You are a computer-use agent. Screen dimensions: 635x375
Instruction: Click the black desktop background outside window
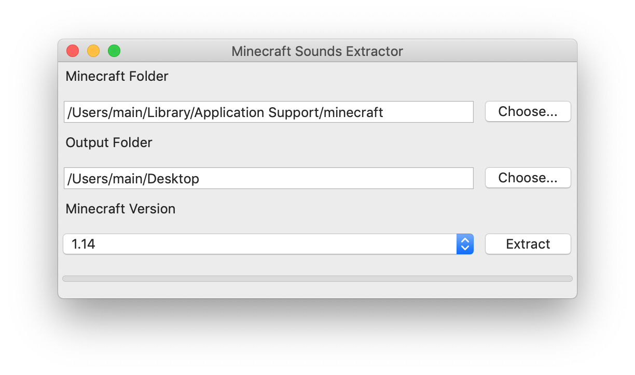click(x=317, y=337)
